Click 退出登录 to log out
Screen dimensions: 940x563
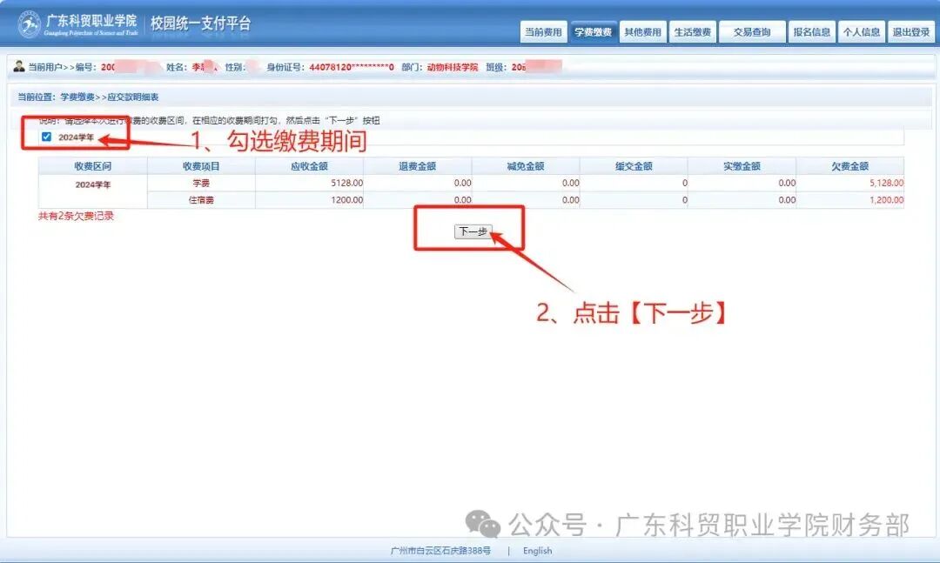[x=910, y=30]
